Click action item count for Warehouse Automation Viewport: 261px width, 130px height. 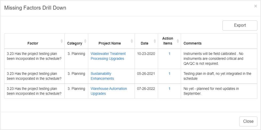point(169,89)
